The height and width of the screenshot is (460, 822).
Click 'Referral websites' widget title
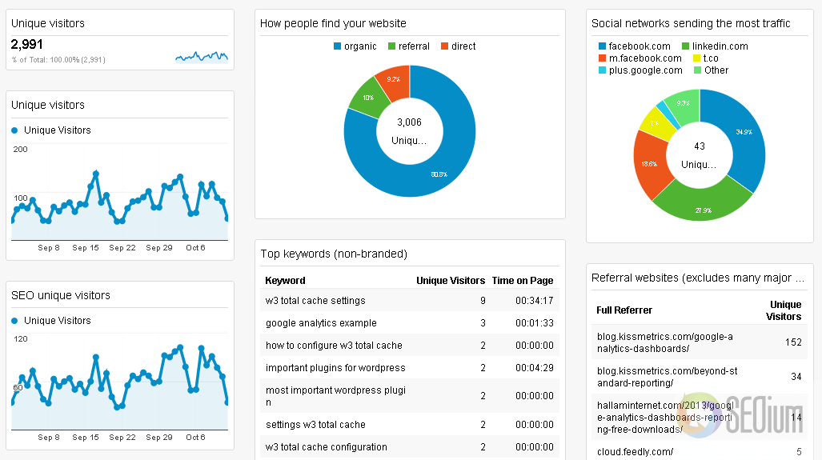[698, 278]
